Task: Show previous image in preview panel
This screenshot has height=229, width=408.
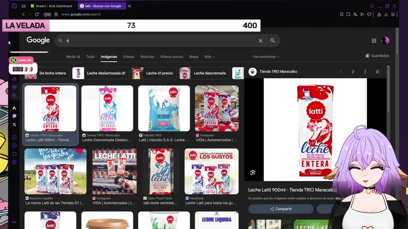Action: (x=341, y=72)
